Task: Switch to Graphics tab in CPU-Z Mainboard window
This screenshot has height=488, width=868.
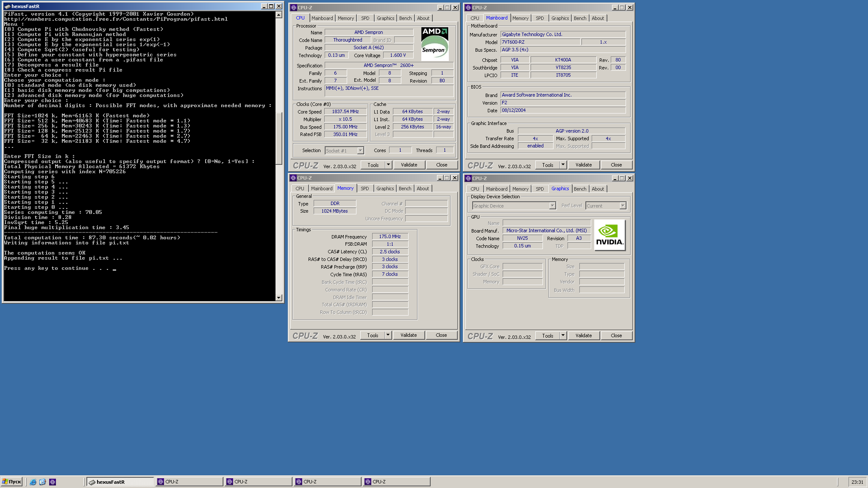Action: coord(560,18)
